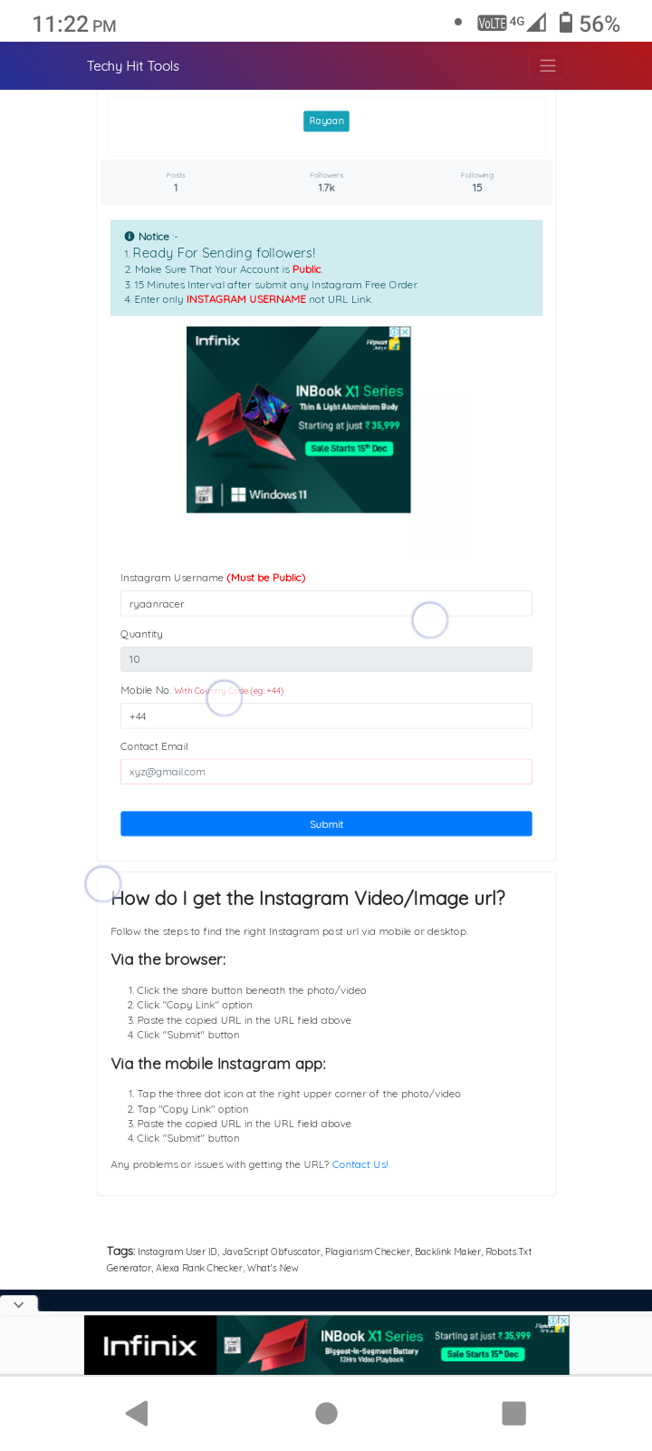The width and height of the screenshot is (652, 1451).
Task: Click the Rayaan profile name button
Action: (326, 121)
